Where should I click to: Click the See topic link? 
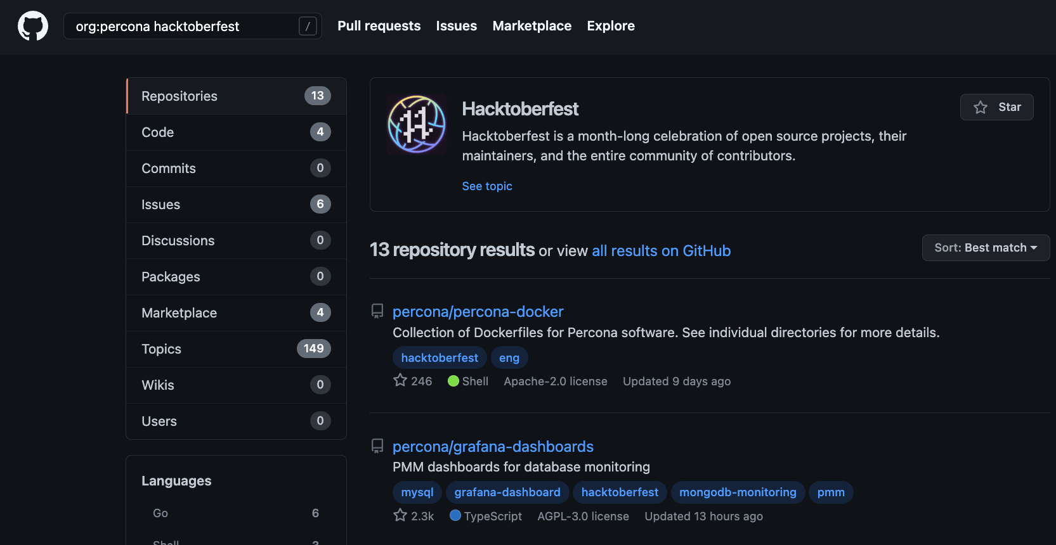tap(487, 186)
